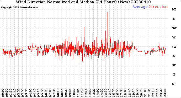Click the 'W' direction axis label
181x98 pixels.
tap(174, 37)
